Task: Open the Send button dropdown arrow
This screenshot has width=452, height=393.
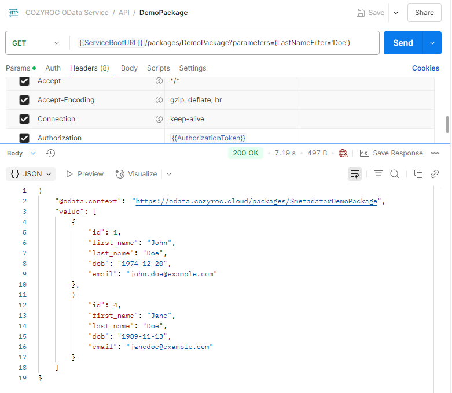Action: tap(432, 43)
